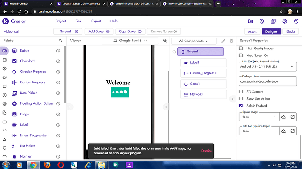302x169 pixels.
Task: Open the Kodular Creator logo home
Action: 14,21
